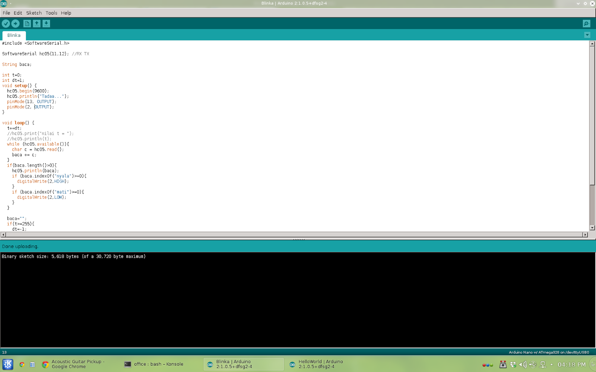Image resolution: width=596 pixels, height=372 pixels.
Task: Open the Transmission download tray icon
Action: pos(503,365)
